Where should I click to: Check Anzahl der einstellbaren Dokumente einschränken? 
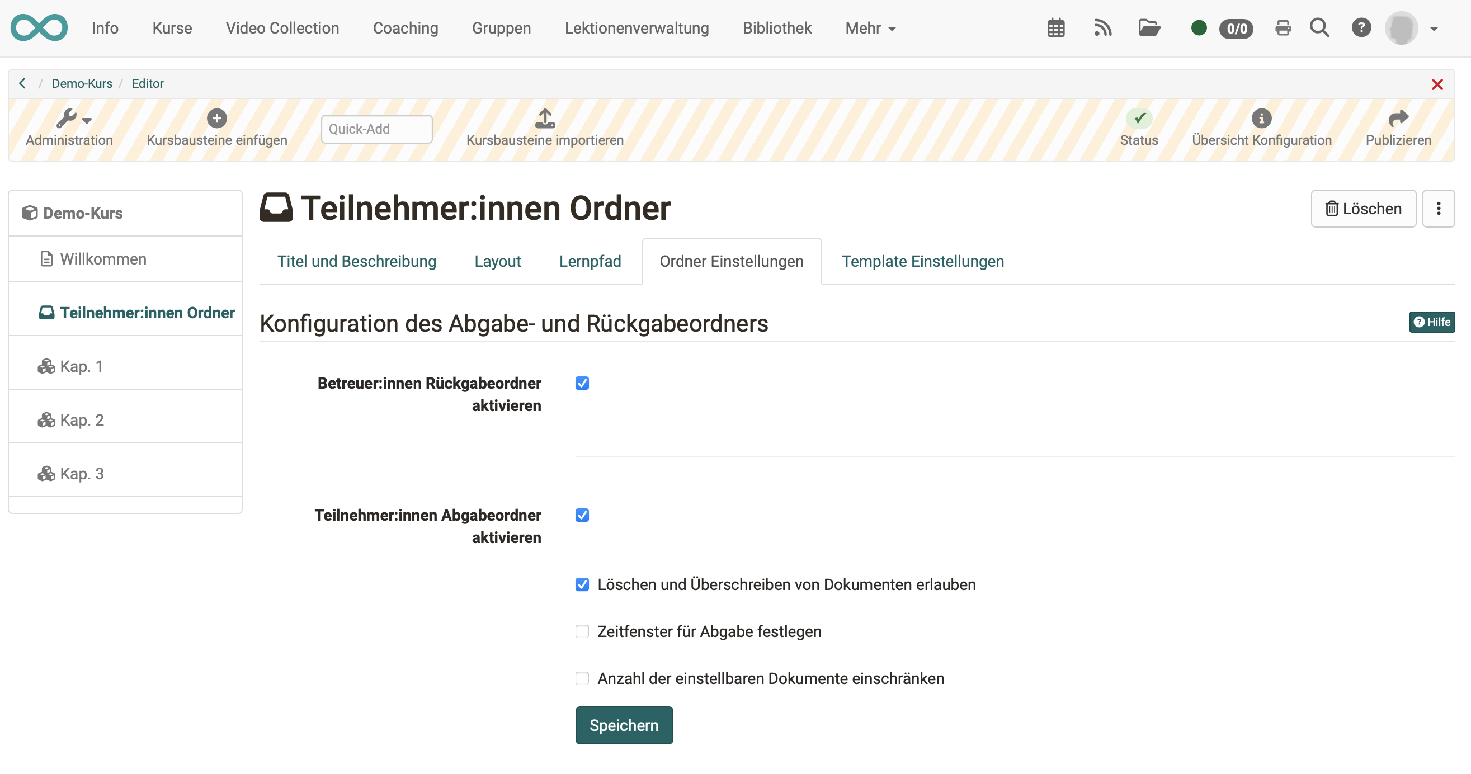(582, 678)
